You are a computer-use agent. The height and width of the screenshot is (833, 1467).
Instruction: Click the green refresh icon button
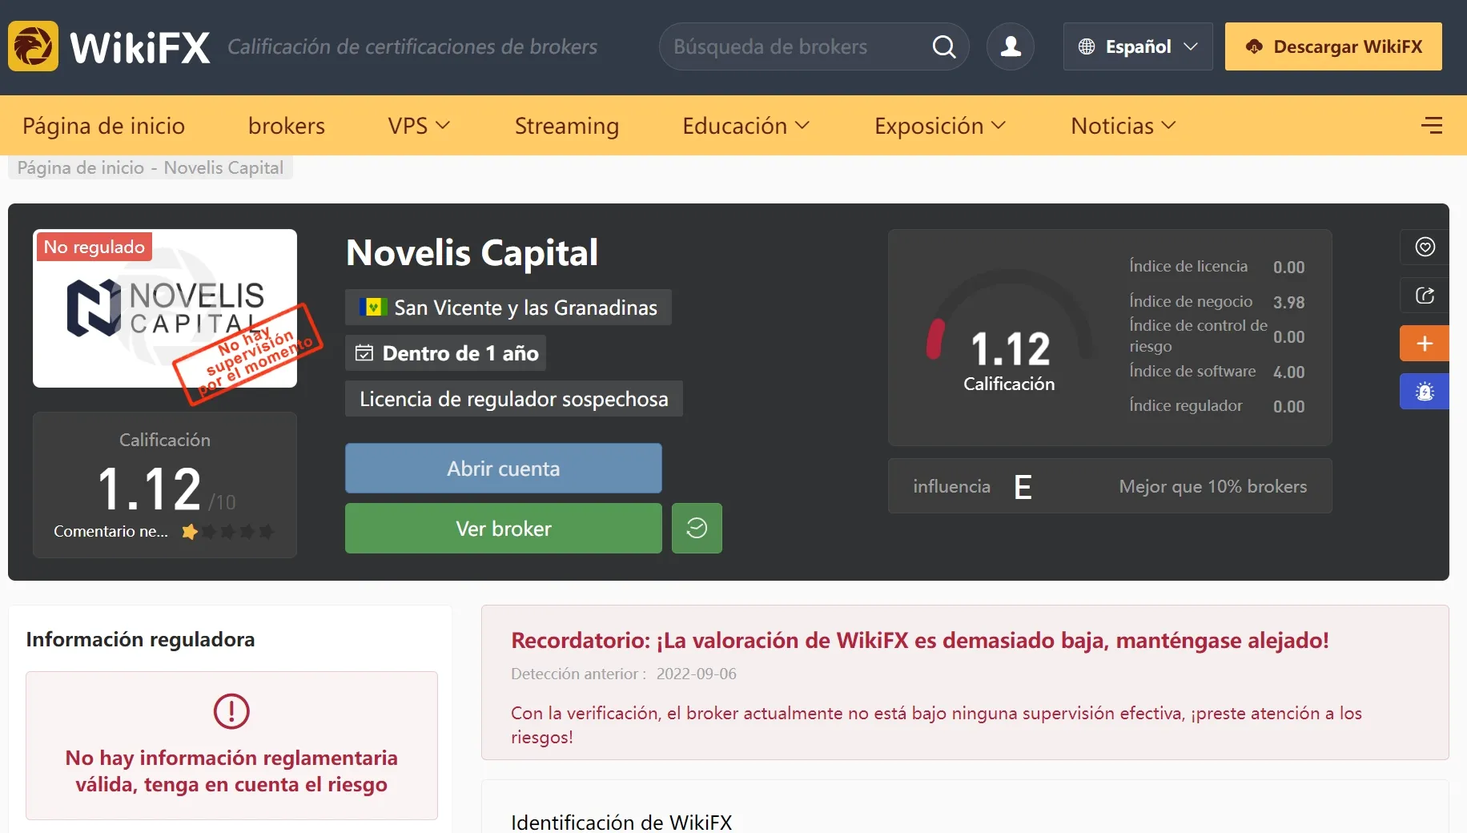(697, 528)
